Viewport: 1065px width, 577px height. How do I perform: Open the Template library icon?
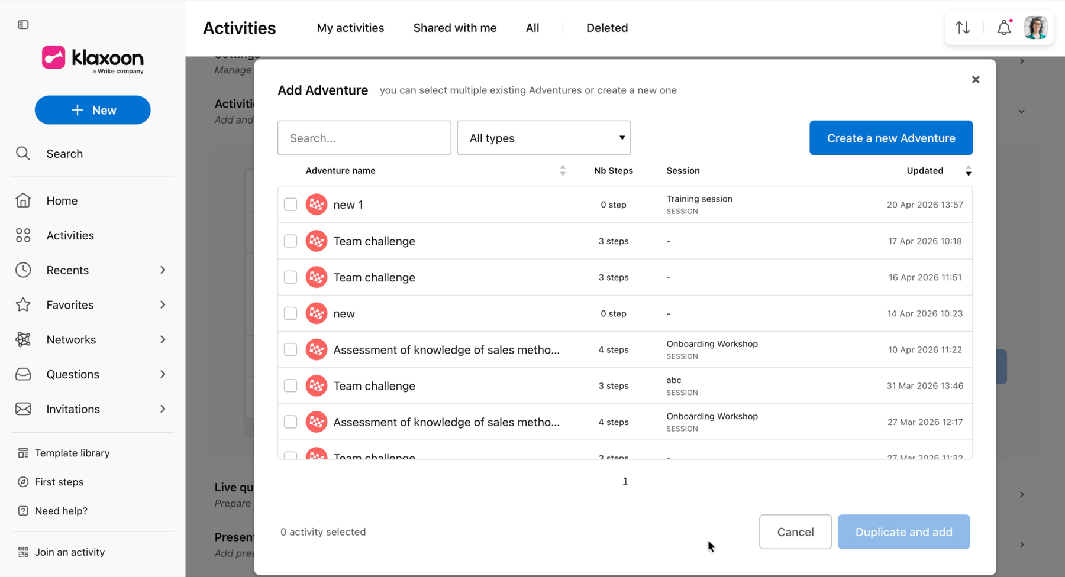point(23,453)
